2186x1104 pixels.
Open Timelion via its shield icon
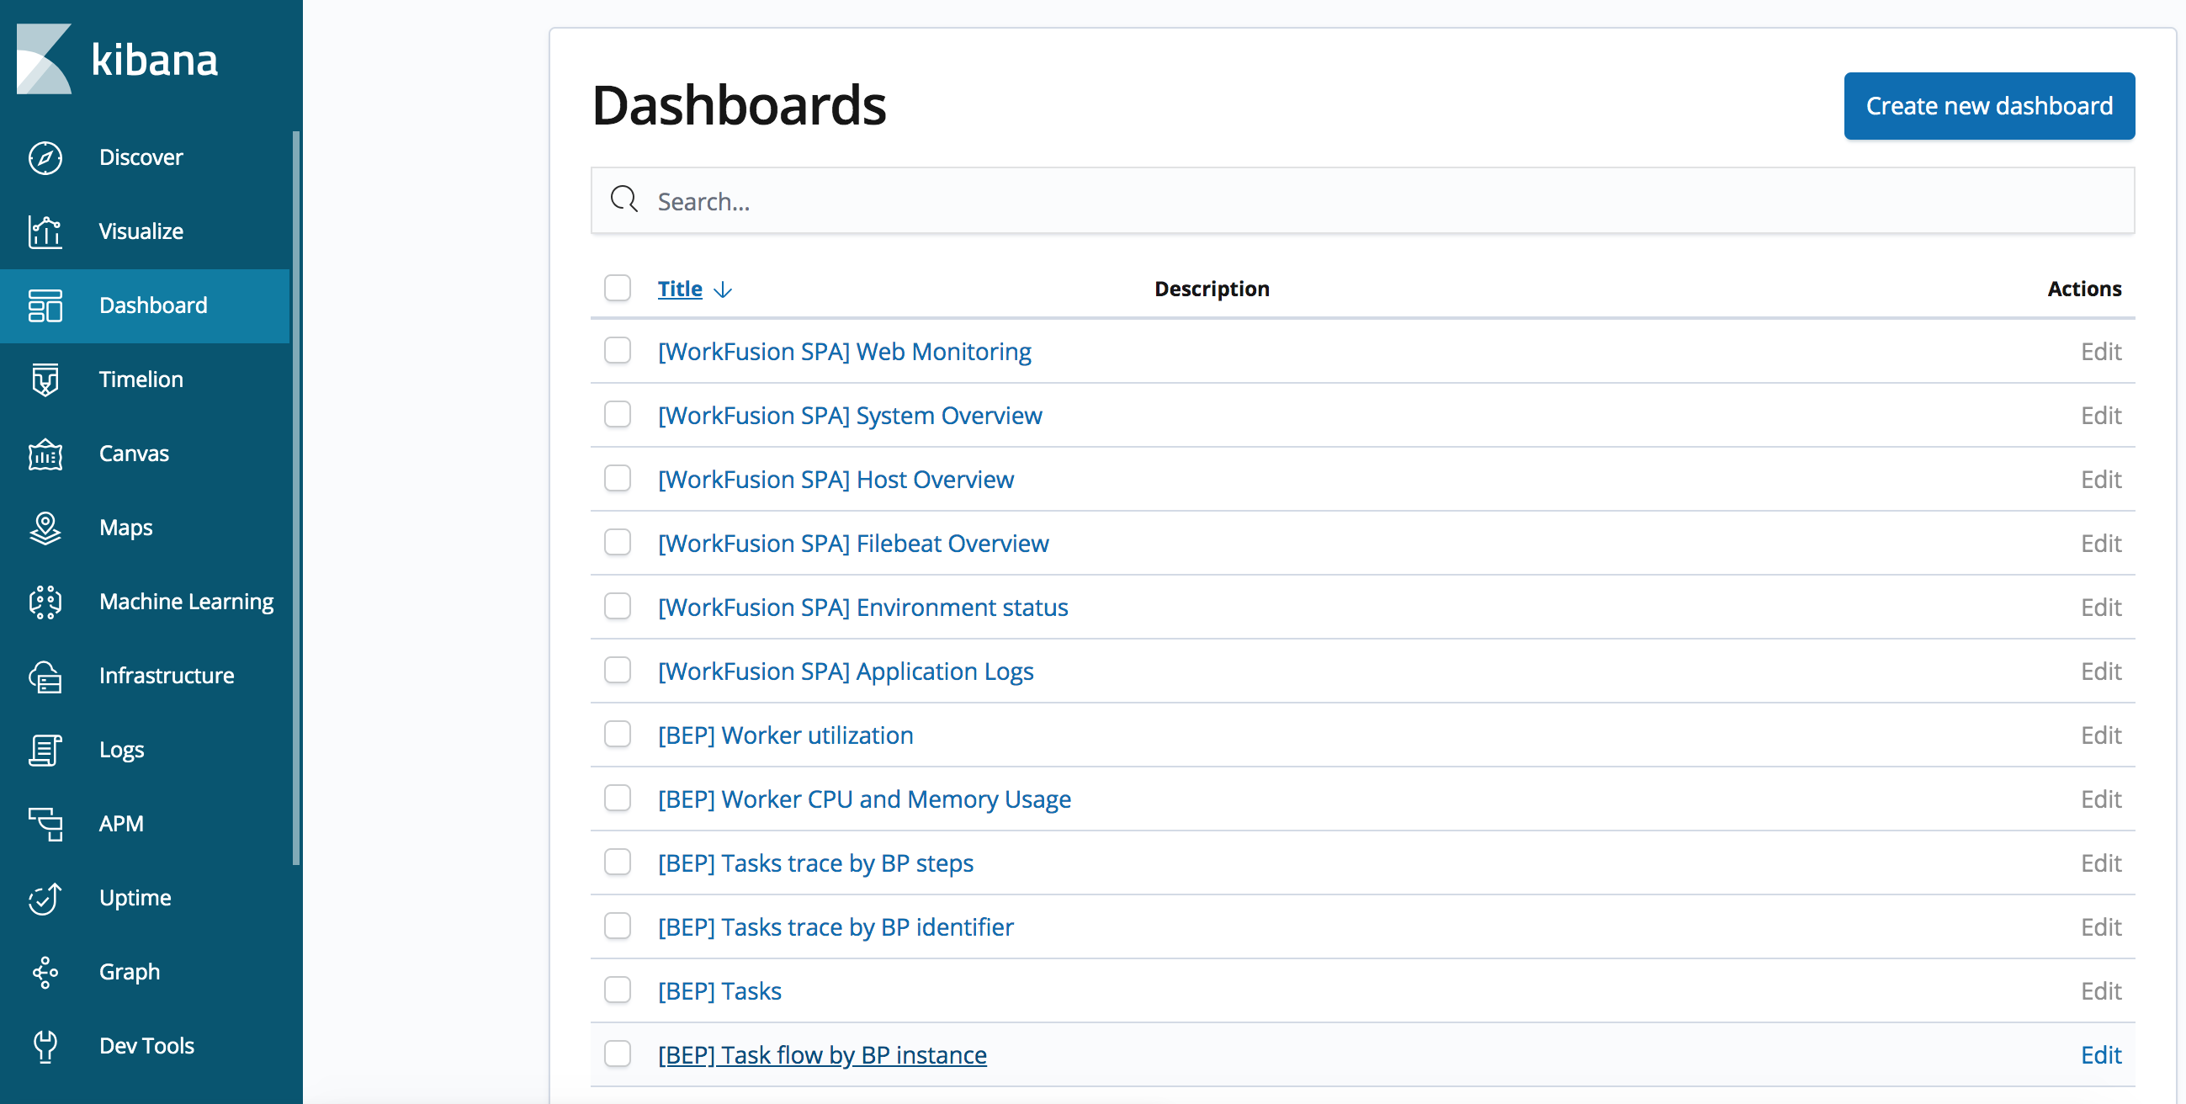[45, 379]
